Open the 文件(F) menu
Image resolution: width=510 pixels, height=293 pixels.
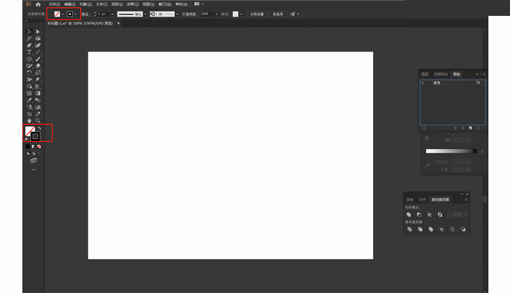pyautogui.click(x=55, y=4)
